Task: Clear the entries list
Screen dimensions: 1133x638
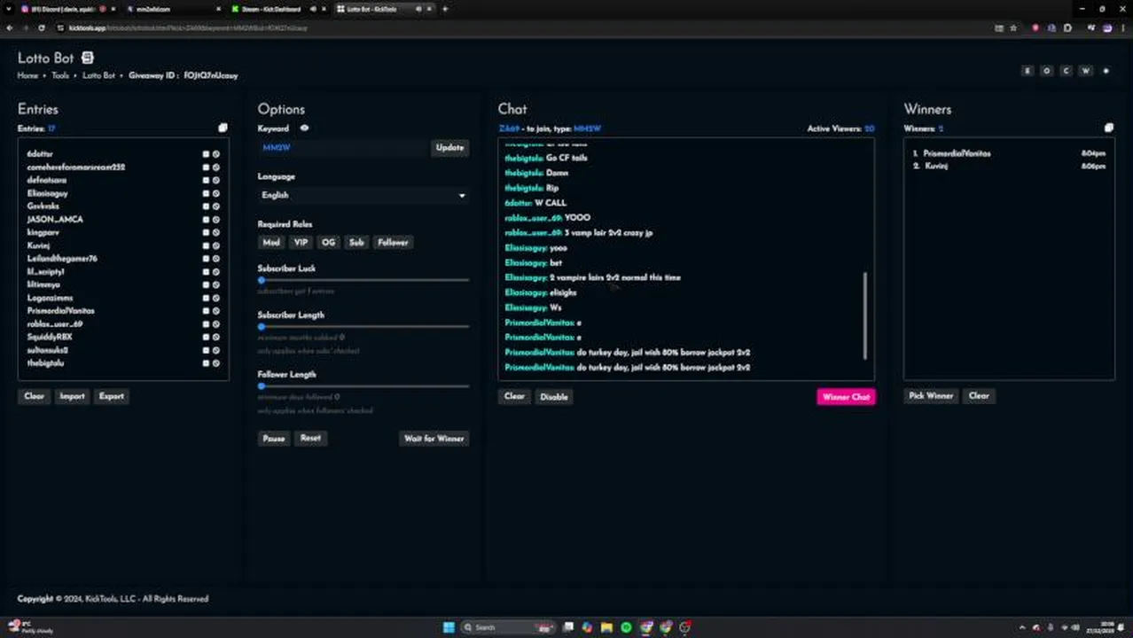Action: [34, 396]
